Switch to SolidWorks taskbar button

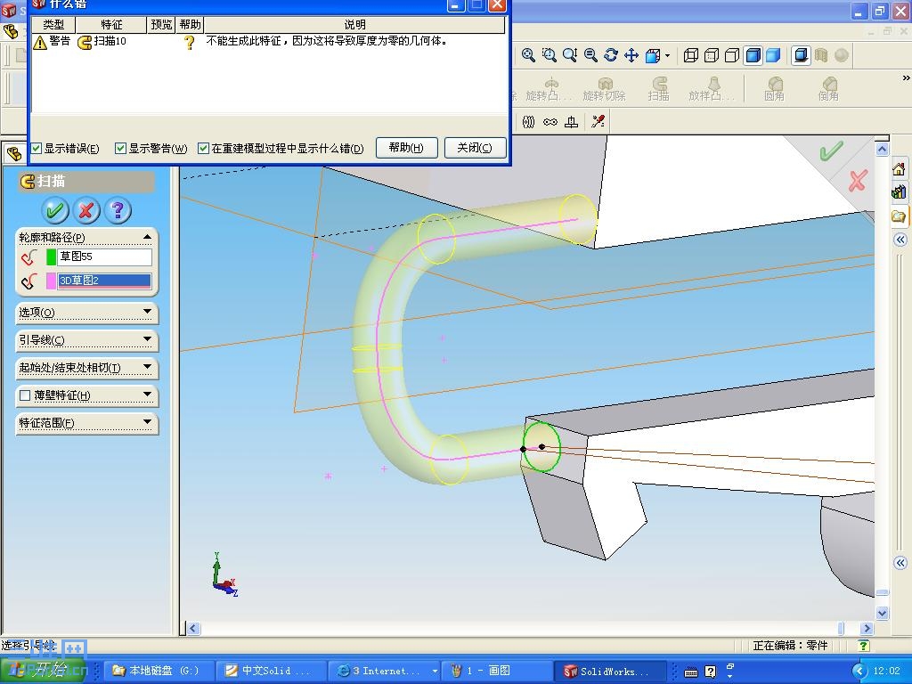pos(608,672)
